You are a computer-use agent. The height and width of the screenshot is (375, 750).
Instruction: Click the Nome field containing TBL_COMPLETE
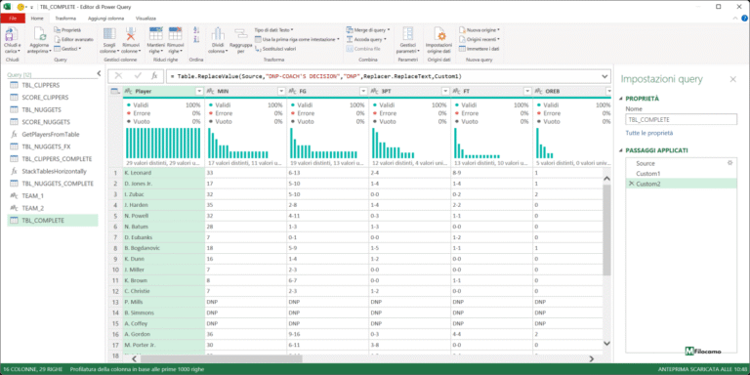click(681, 119)
